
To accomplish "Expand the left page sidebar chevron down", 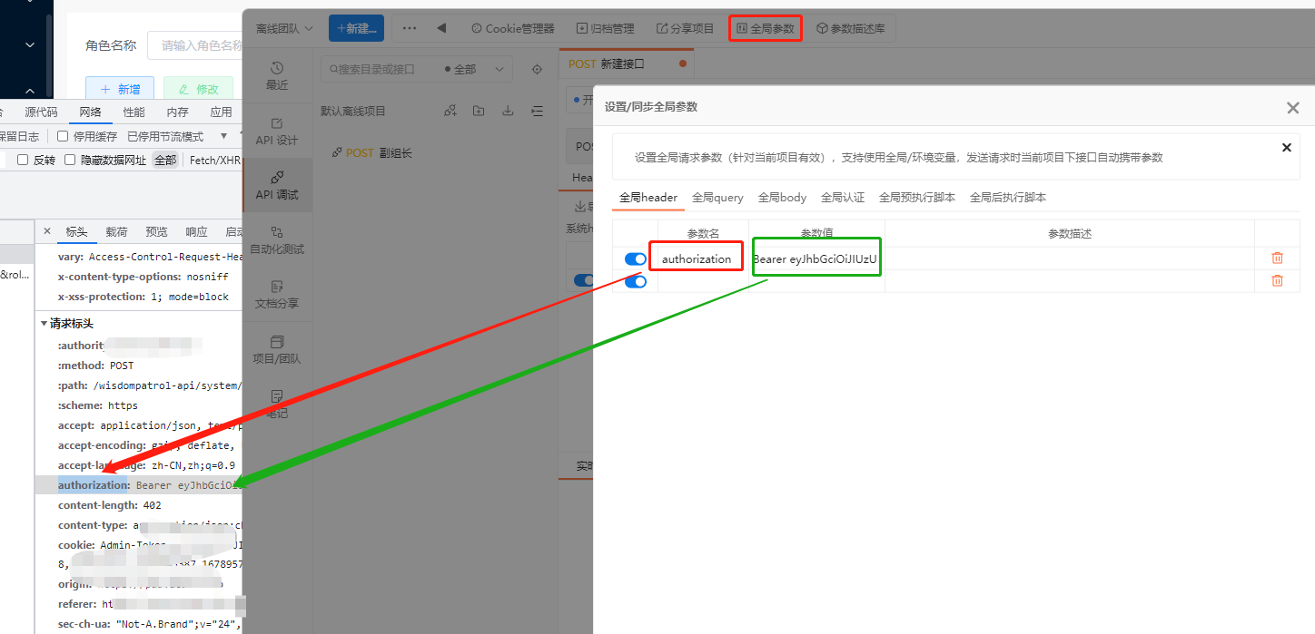I will point(30,44).
